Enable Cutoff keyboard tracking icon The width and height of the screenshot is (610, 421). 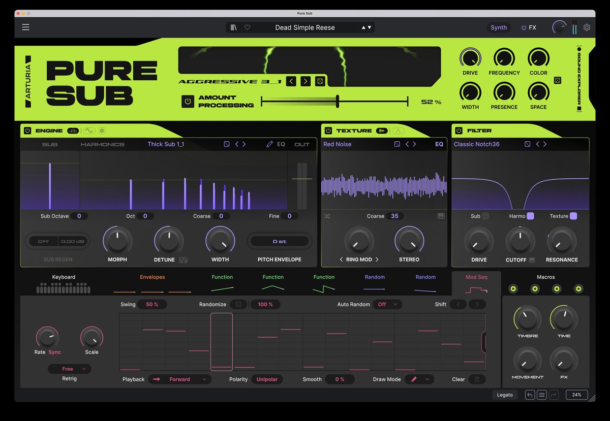[532, 260]
